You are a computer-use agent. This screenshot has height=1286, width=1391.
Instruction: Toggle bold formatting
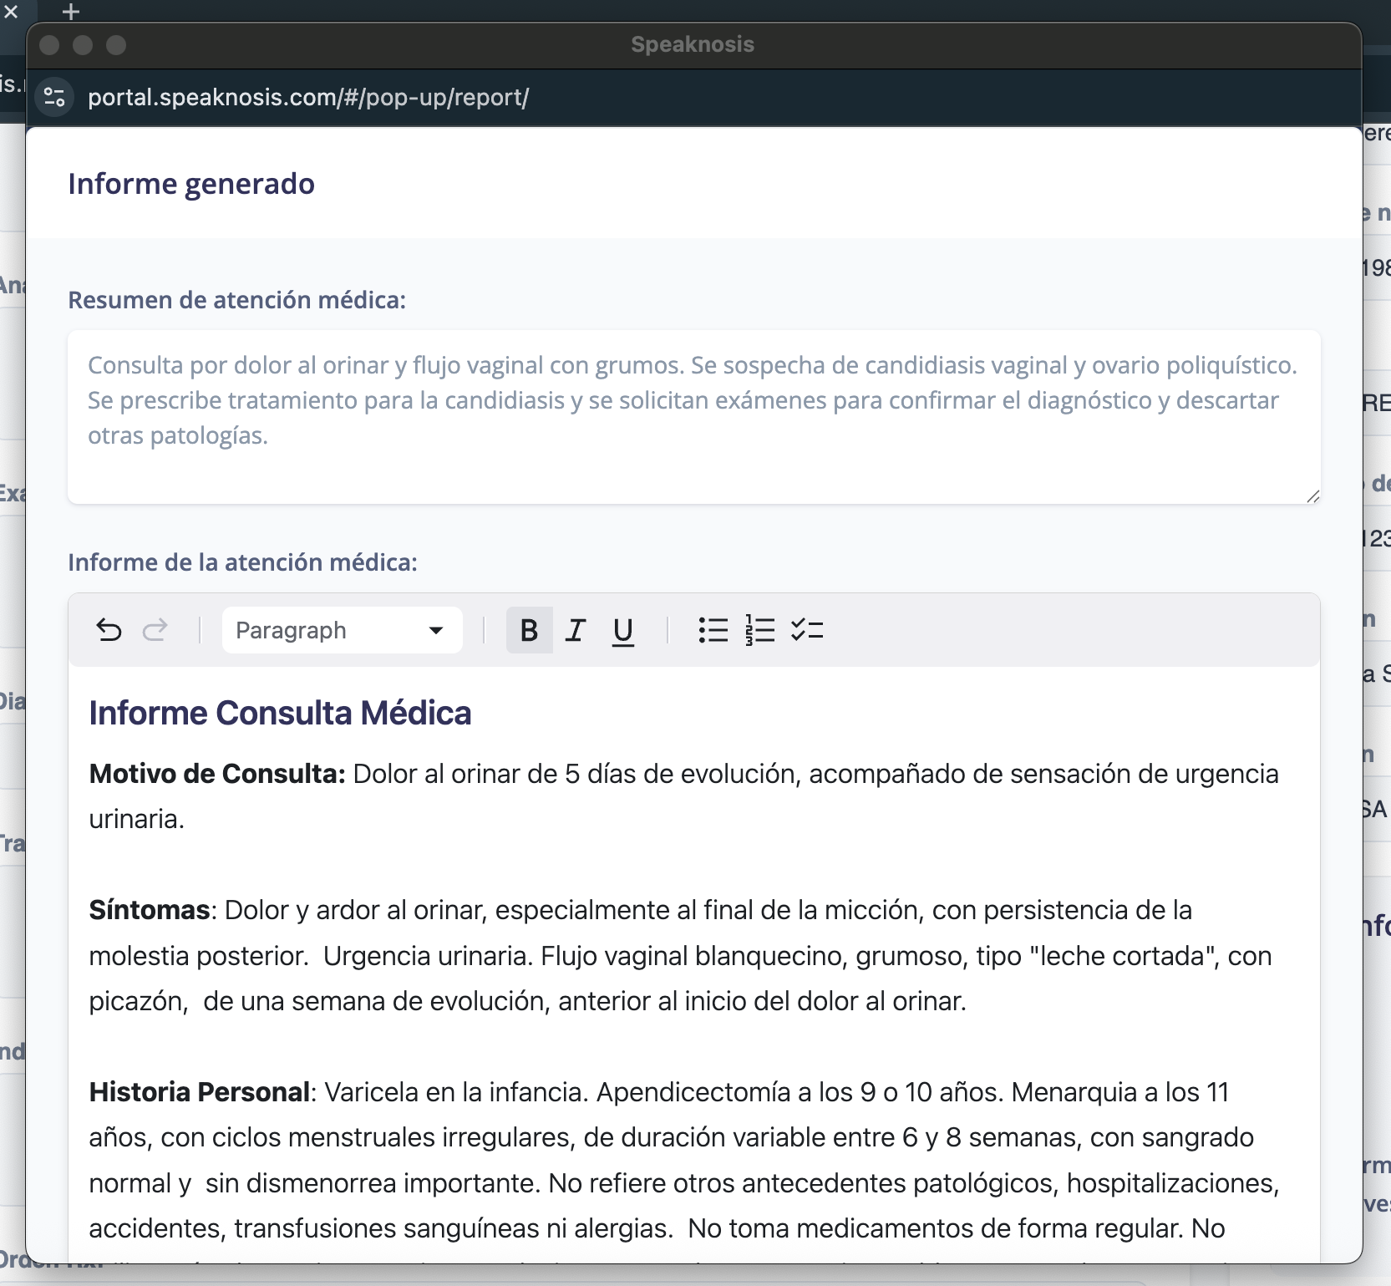[529, 630]
